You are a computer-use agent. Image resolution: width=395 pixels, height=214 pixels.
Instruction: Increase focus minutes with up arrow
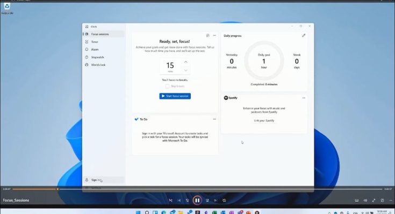pyautogui.click(x=186, y=62)
